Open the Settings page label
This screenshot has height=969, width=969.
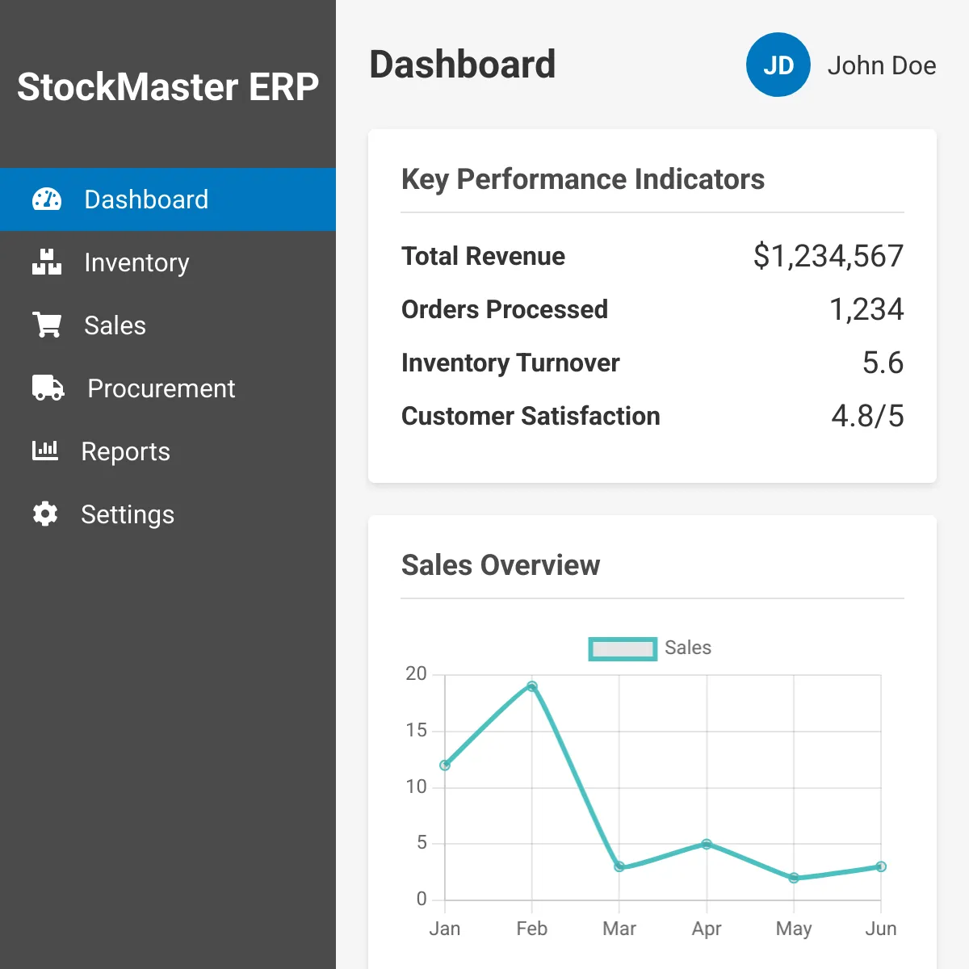click(128, 514)
